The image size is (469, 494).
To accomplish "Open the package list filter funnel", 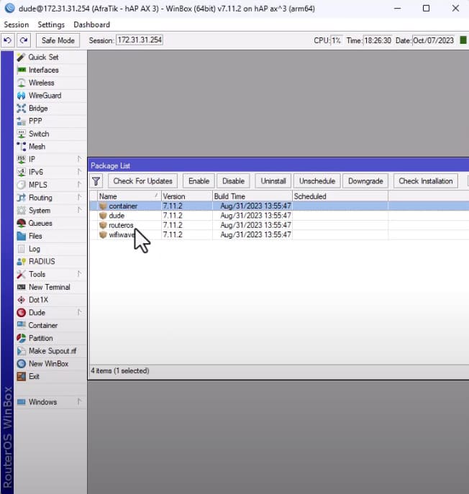I will point(96,181).
